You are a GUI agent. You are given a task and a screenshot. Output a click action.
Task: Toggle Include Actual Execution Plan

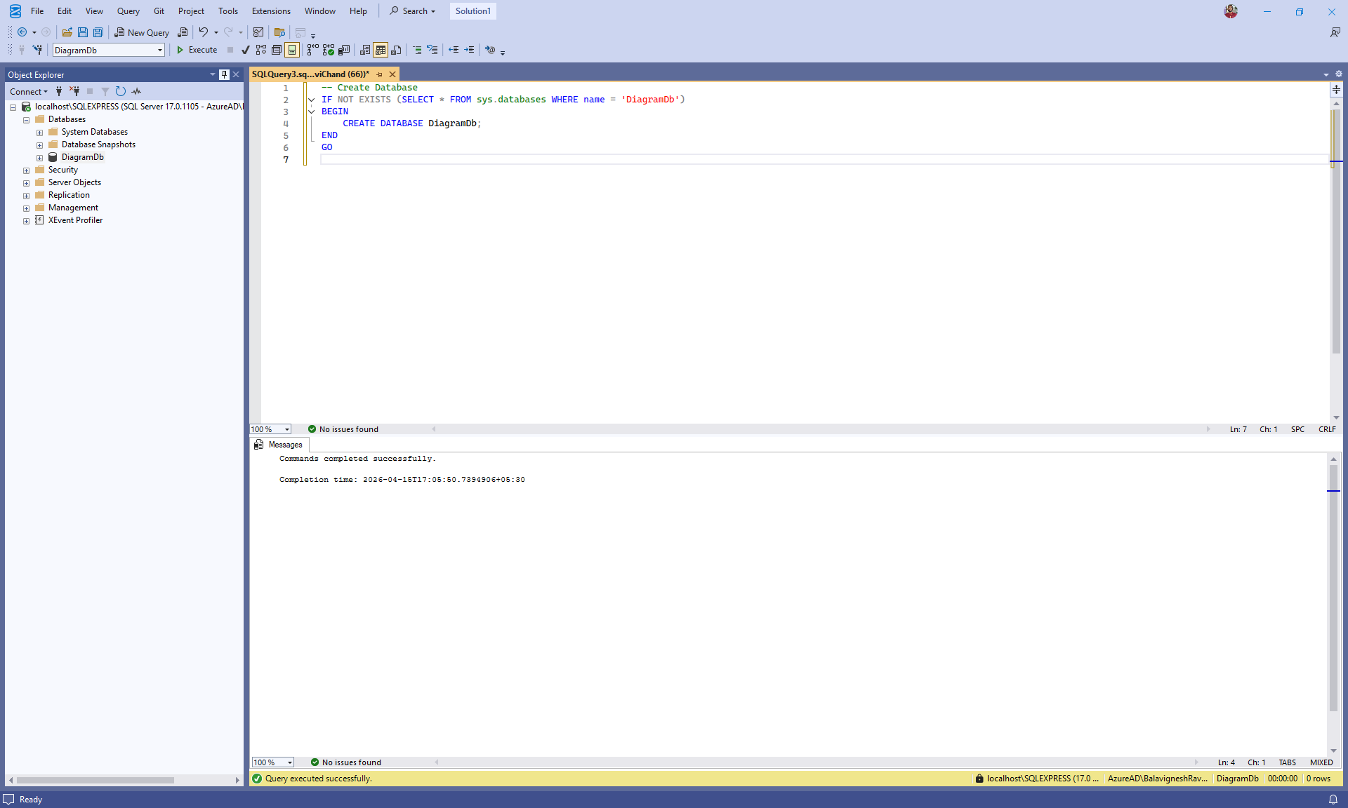tap(313, 50)
